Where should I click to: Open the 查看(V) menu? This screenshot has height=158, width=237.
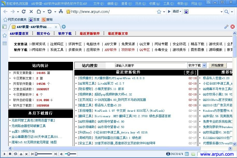(x=126, y=3)
